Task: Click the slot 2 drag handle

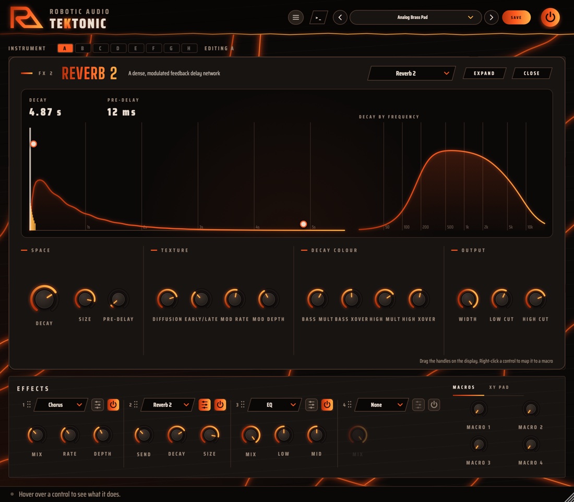Action: 136,404
